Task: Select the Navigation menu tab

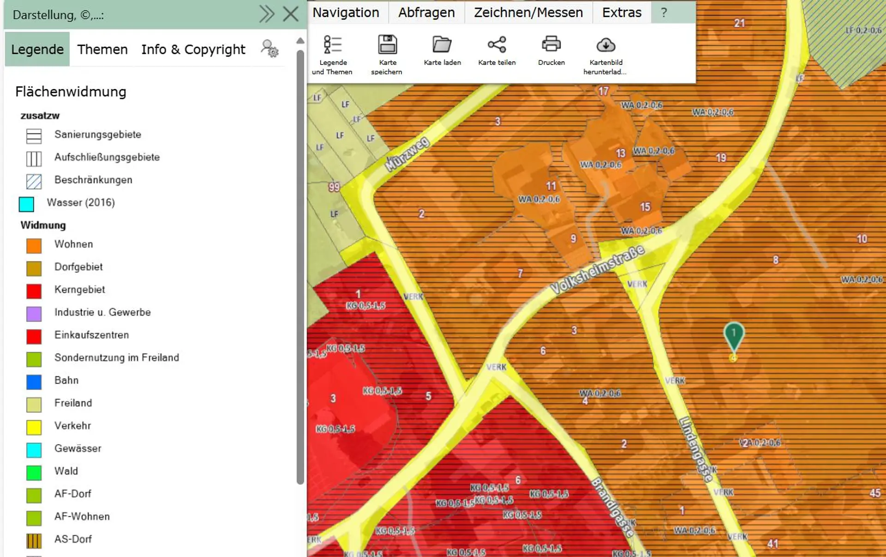Action: pyautogui.click(x=346, y=12)
